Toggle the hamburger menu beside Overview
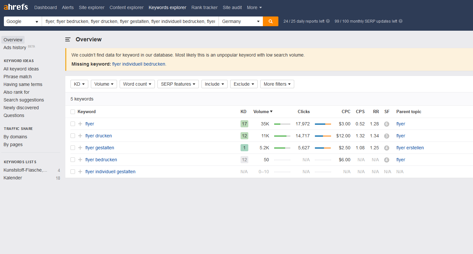Viewport: 473px width, 254px height. coord(68,39)
